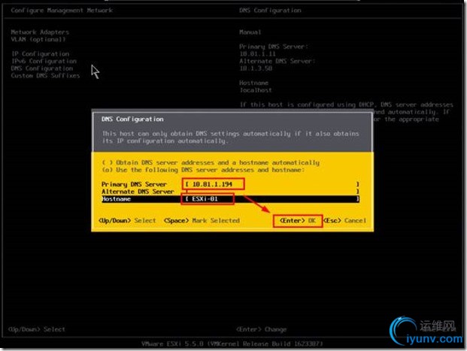Click the bottom '<Up/Down> Select' status hint
The width and height of the screenshot is (467, 351).
pos(37,329)
